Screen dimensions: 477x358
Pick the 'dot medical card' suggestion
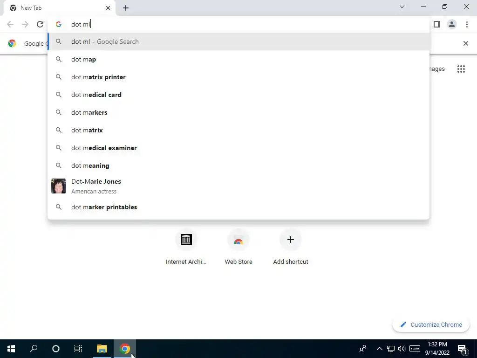(239, 95)
